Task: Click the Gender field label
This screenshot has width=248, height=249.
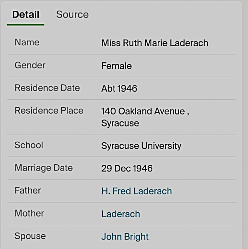Action: 30,65
